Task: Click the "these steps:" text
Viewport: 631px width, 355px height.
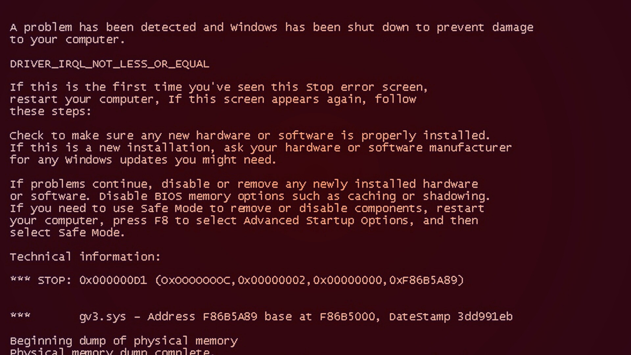Action: click(50, 111)
